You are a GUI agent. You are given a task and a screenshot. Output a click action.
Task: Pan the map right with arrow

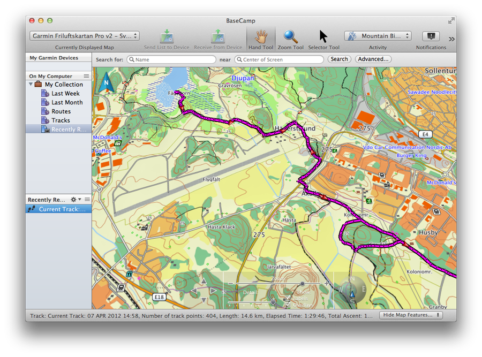pyautogui.click(x=214, y=291)
